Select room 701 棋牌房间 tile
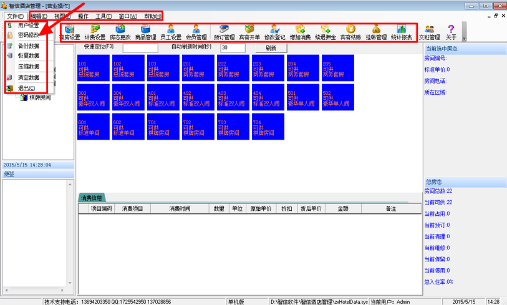Screen dimensions: 507x305 pos(163,127)
